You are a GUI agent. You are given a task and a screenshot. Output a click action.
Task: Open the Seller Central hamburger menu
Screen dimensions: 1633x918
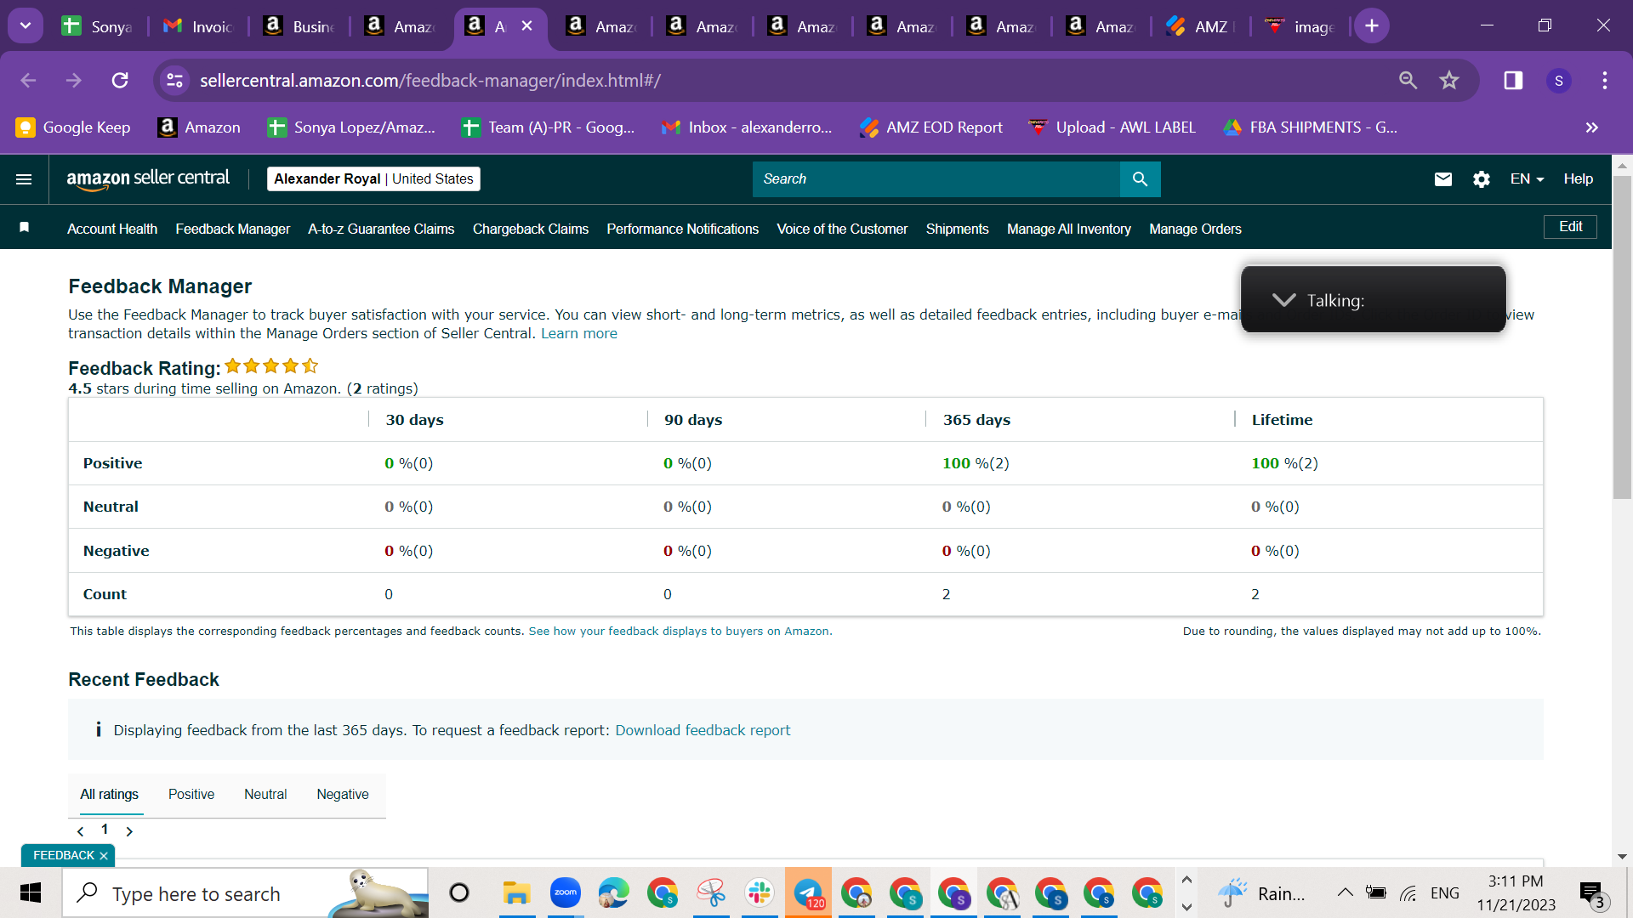coord(24,179)
